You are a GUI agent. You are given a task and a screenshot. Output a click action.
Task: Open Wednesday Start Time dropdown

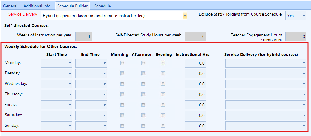pyautogui.click(x=56, y=84)
